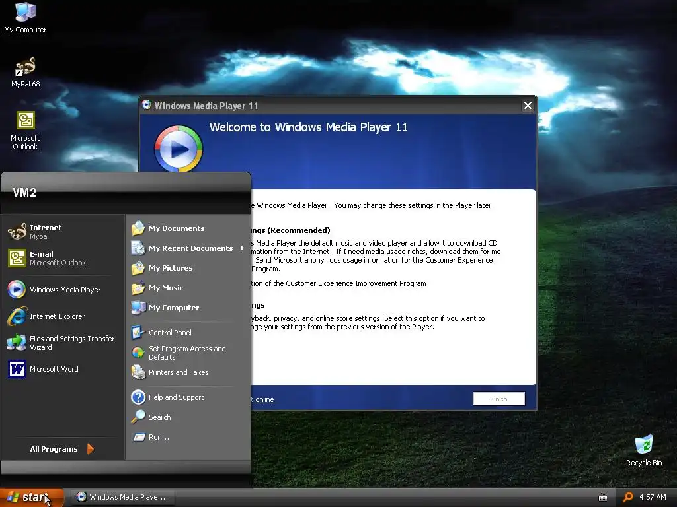Click the Run... label

point(159,437)
